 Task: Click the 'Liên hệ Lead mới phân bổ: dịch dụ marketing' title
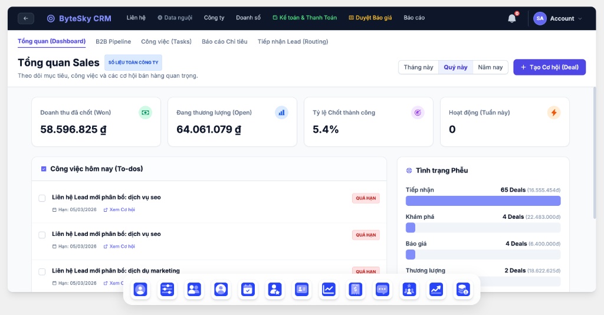(116, 271)
